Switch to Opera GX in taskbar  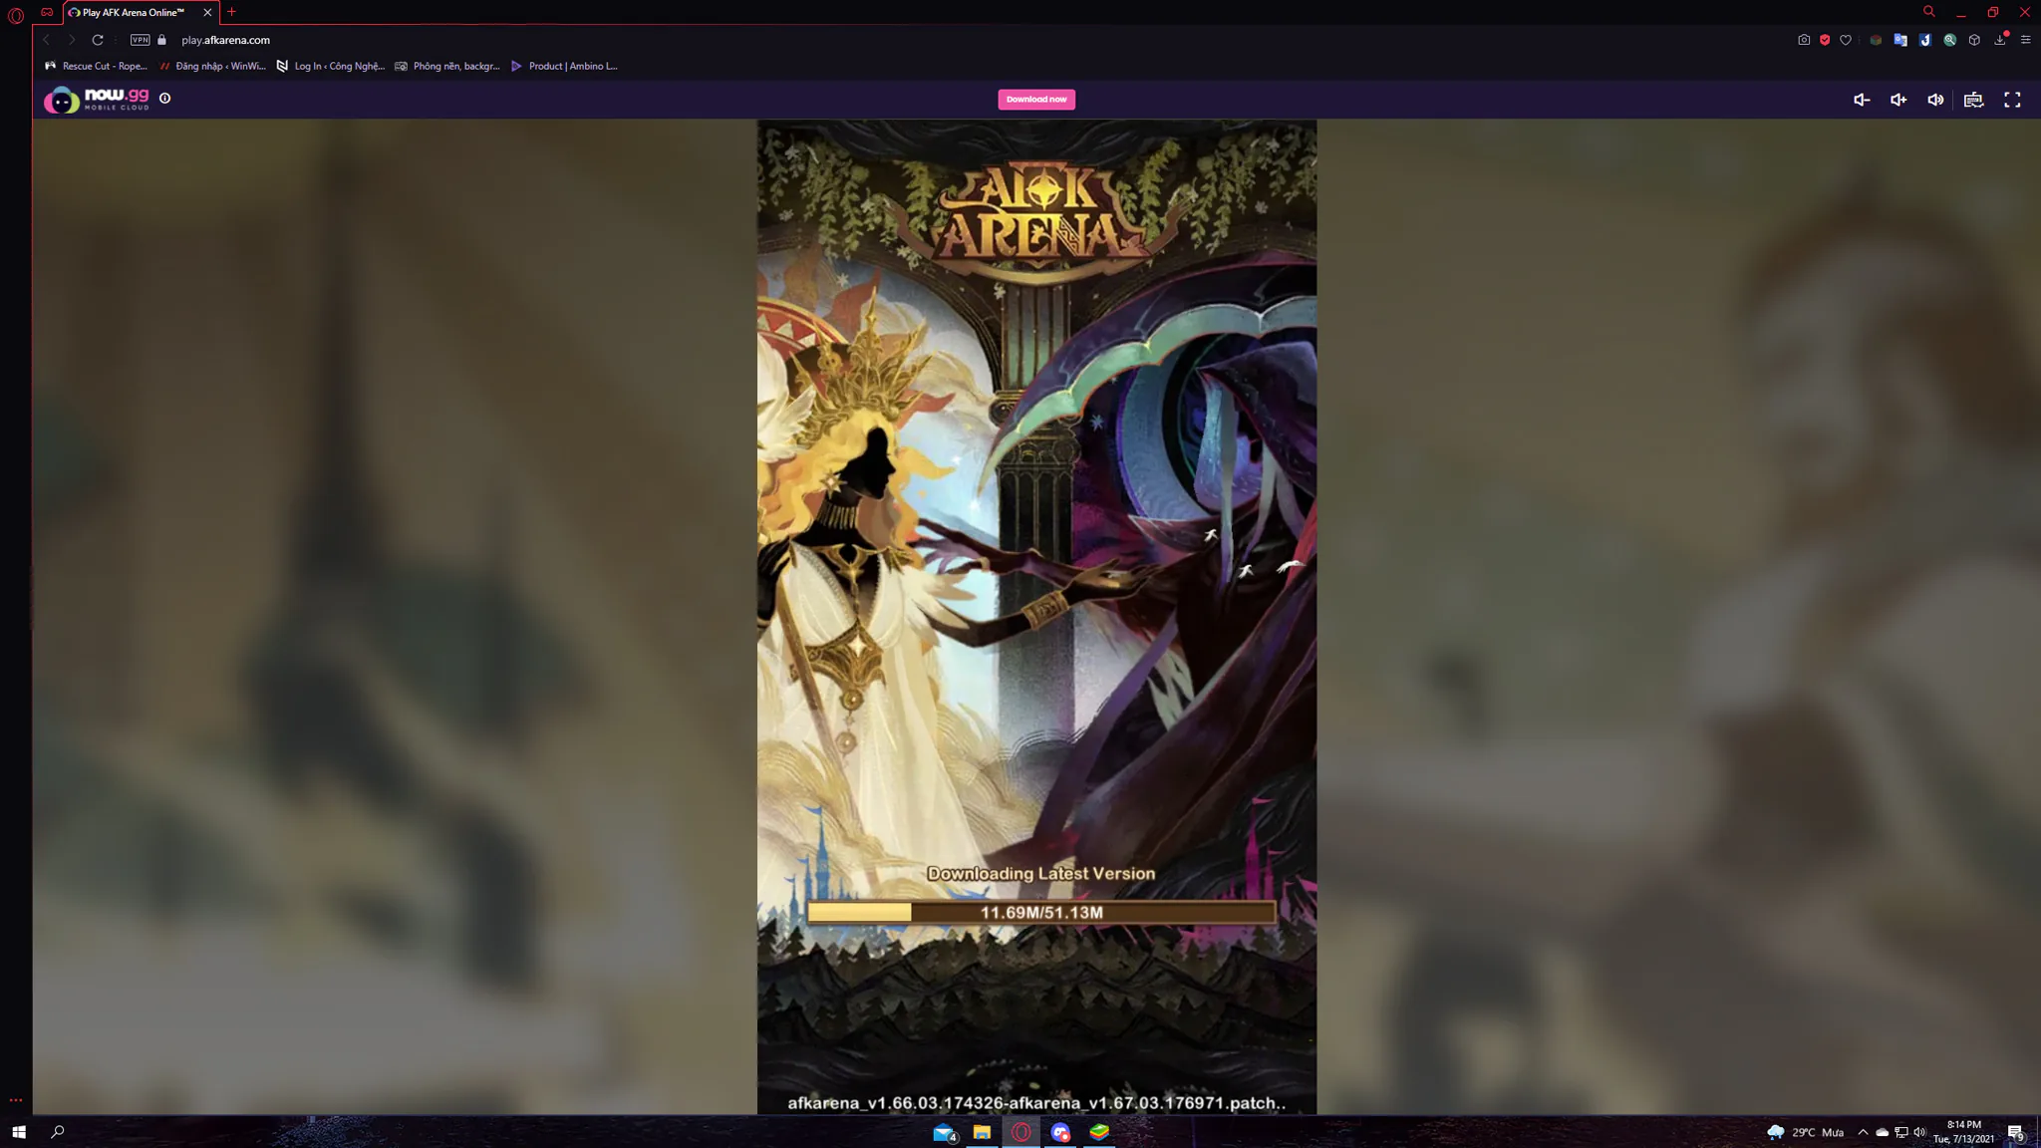pos(1021,1132)
